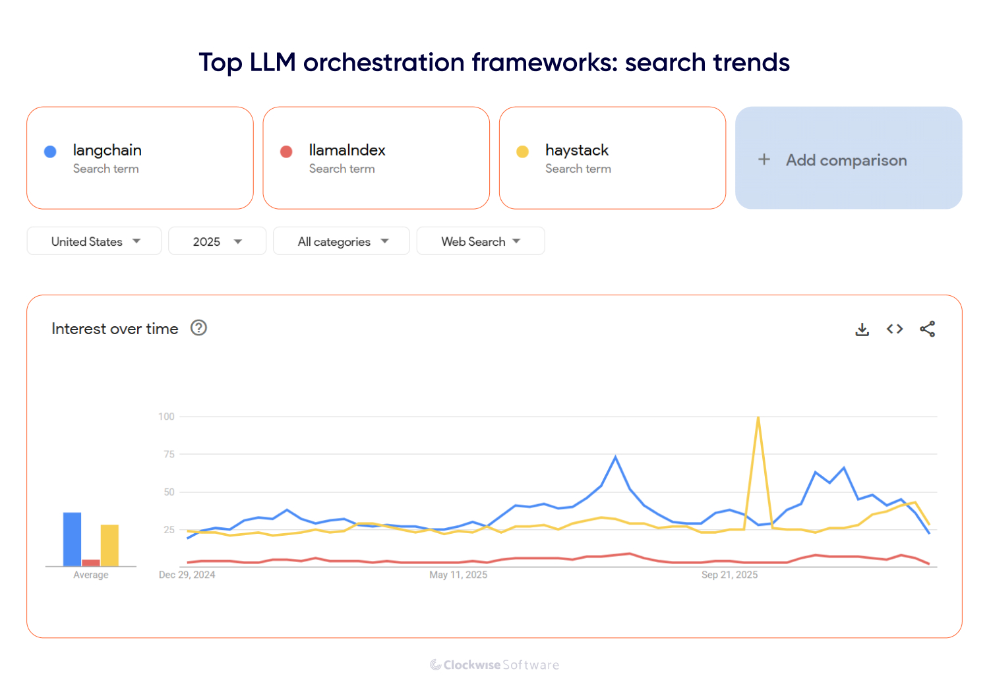Viewport: 989px width, 692px height.
Task: Click the blue dot next to langchain
Action: (x=49, y=151)
